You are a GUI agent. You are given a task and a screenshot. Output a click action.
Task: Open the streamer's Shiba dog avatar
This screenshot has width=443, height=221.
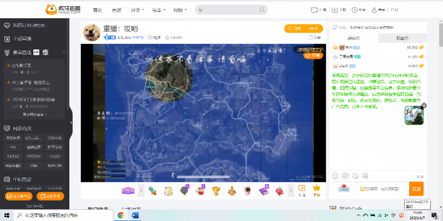(x=92, y=33)
